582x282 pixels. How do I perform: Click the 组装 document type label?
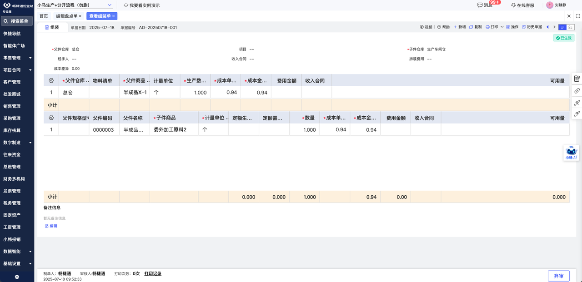pyautogui.click(x=52, y=27)
